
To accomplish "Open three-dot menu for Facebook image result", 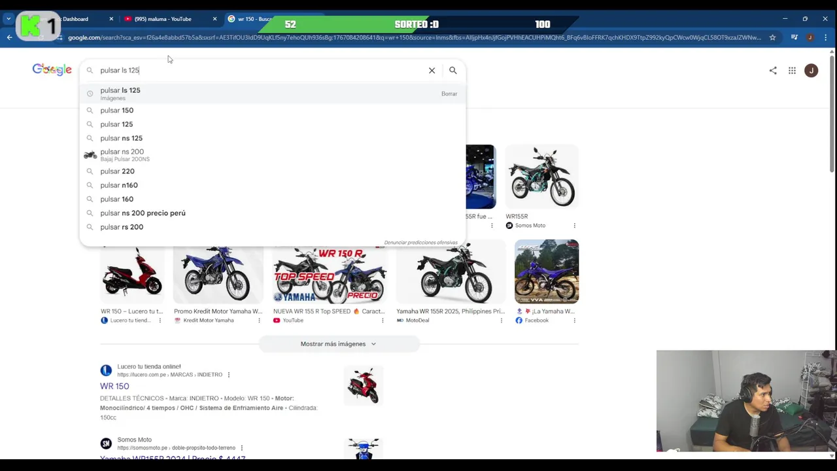I will point(574,321).
